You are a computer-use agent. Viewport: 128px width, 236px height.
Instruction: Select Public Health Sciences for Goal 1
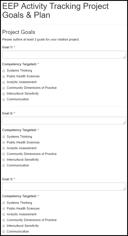coord(4,76)
